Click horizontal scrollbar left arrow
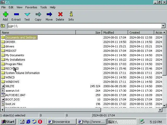Viewport: 167px width, 125px height. pos(2,110)
